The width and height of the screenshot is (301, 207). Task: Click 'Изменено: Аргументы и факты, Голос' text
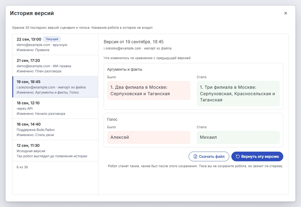click(x=48, y=92)
